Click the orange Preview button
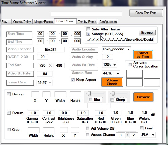The image size is (168, 145). pos(143,97)
